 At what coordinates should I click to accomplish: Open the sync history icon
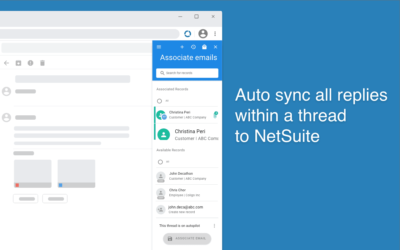point(193,47)
